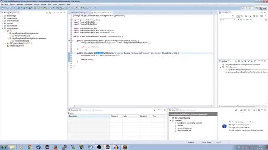
Task: Click the Quick Access search field
Action: tap(246, 8)
